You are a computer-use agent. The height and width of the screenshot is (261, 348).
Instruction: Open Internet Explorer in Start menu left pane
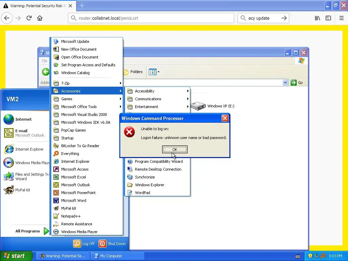[25, 149]
